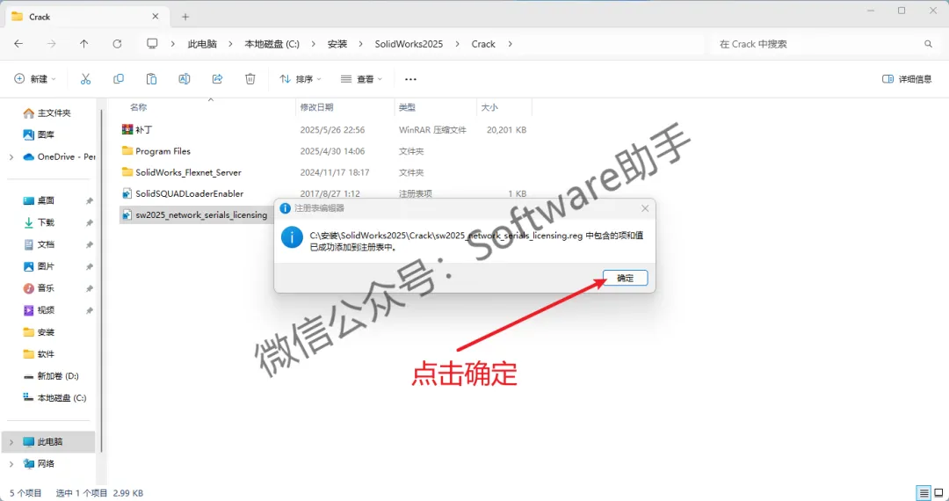Refresh the Crack folder view
This screenshot has height=501, width=949.
pos(118,44)
